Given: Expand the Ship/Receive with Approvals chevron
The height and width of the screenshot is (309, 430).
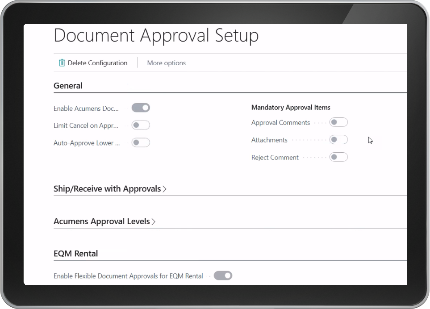Looking at the screenshot, I should click(x=164, y=189).
